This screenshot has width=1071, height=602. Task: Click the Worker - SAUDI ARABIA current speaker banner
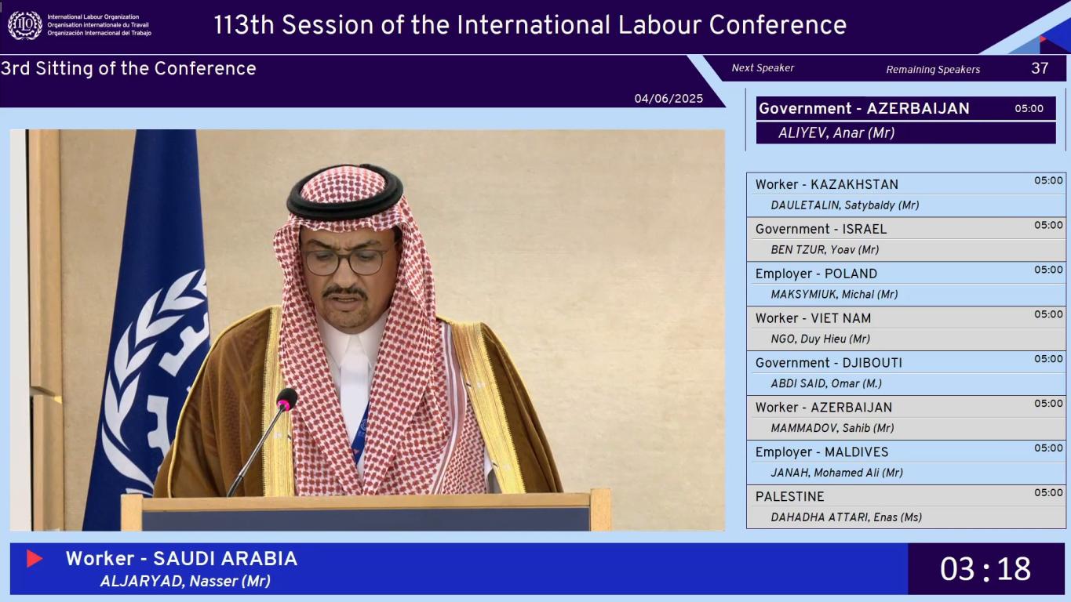click(x=459, y=569)
